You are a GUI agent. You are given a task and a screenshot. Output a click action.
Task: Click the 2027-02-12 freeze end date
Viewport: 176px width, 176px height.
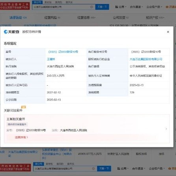click(54, 92)
